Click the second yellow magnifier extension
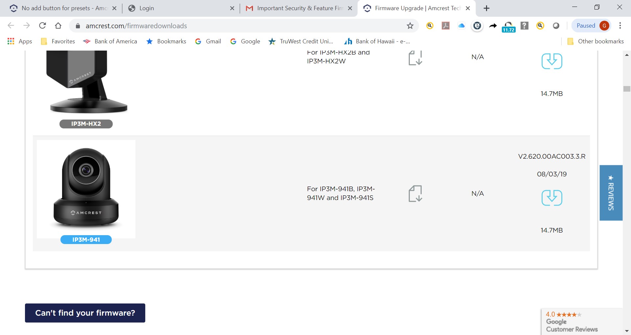Screen dimensions: 631x335 (540, 26)
